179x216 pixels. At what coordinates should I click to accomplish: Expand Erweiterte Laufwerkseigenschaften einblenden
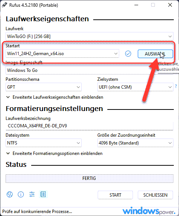tap(55, 97)
